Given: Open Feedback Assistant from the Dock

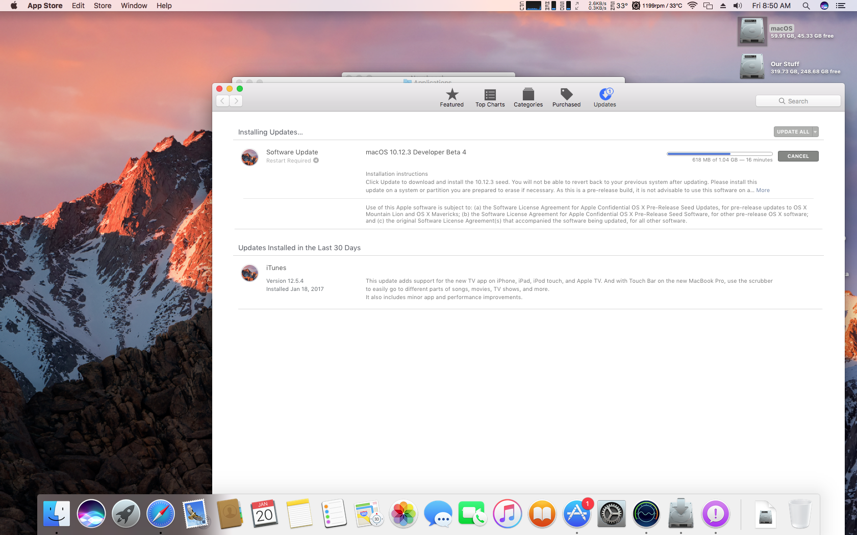Looking at the screenshot, I should [716, 514].
